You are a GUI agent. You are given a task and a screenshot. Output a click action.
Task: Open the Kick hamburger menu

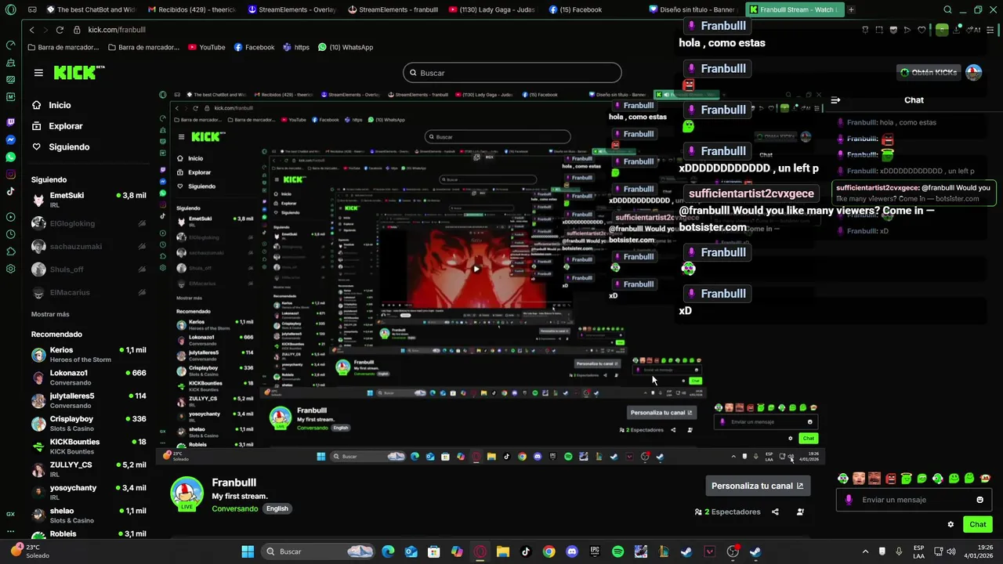[38, 73]
